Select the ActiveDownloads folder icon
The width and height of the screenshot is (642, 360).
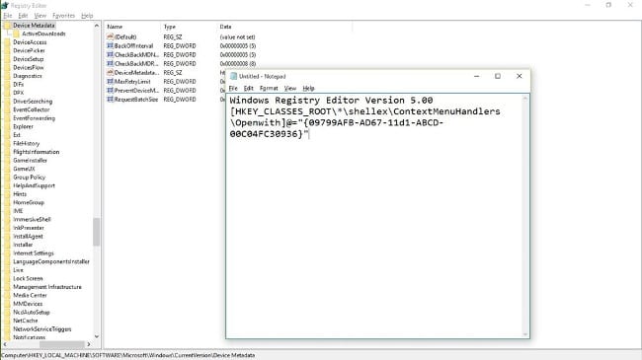click(x=17, y=34)
